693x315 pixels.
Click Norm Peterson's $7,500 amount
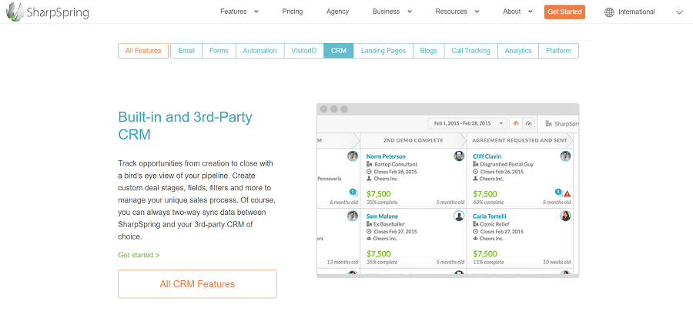tap(379, 194)
